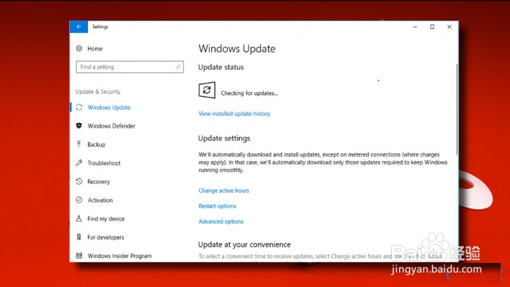
Task: Open Change active hours link
Action: tap(224, 191)
